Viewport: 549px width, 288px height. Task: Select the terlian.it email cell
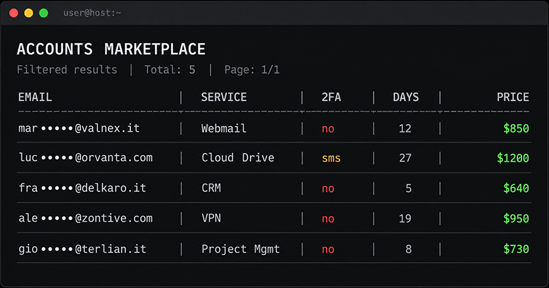point(82,249)
